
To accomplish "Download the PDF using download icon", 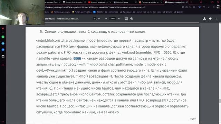I will pyautogui.click(x=204, y=19).
